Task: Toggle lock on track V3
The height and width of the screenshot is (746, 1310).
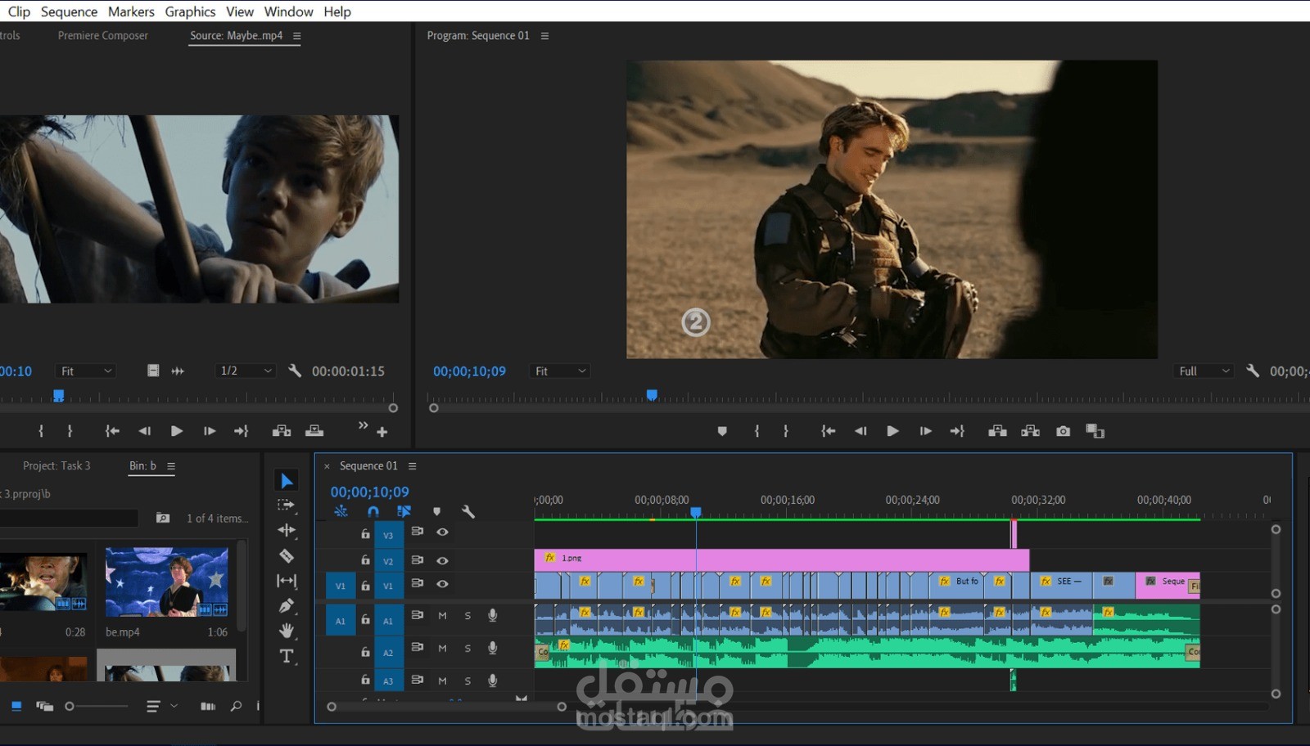Action: (x=365, y=533)
